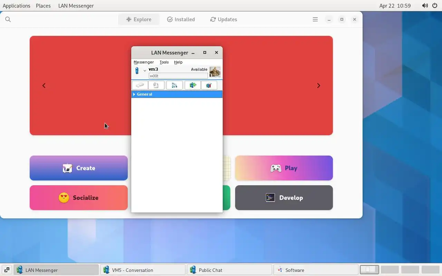Show previous featured banner in Software
This screenshot has width=442, height=276.
pos(44,86)
